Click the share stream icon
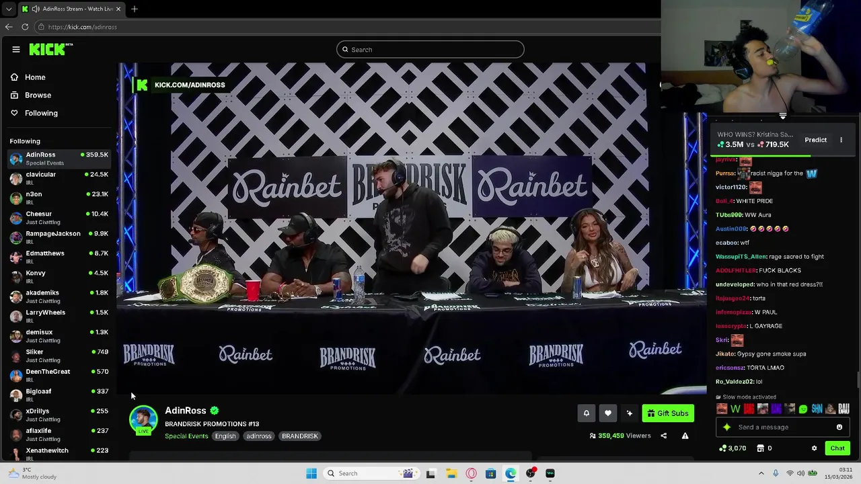This screenshot has height=484, width=861. coord(663,436)
